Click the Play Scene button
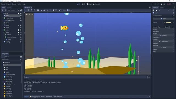The width and height of the screenshot is (176, 99). click(x=161, y=4)
